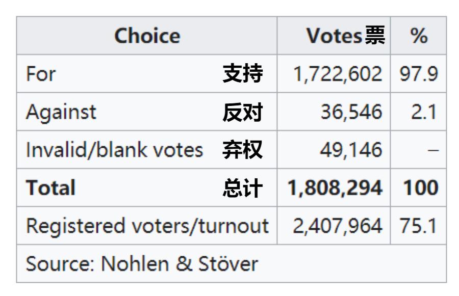Screen dimensions: 459x296
Task: Select the 2.1 percentage cell
Action: (425, 112)
